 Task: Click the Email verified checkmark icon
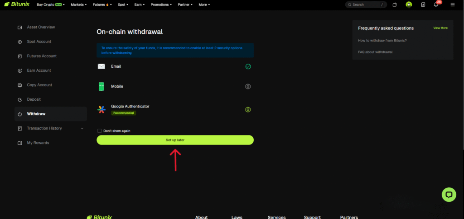pyautogui.click(x=248, y=66)
